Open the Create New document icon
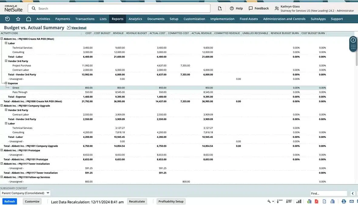The width and height of the screenshot is (358, 205). point(220,8)
